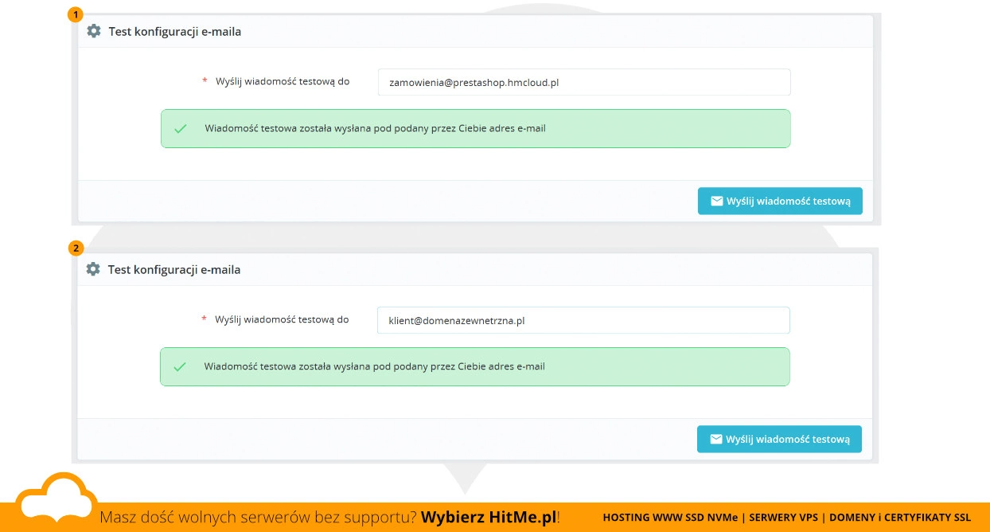Open the Wybierz HitMe.pl banner link
This screenshot has width=990, height=532.
click(489, 517)
